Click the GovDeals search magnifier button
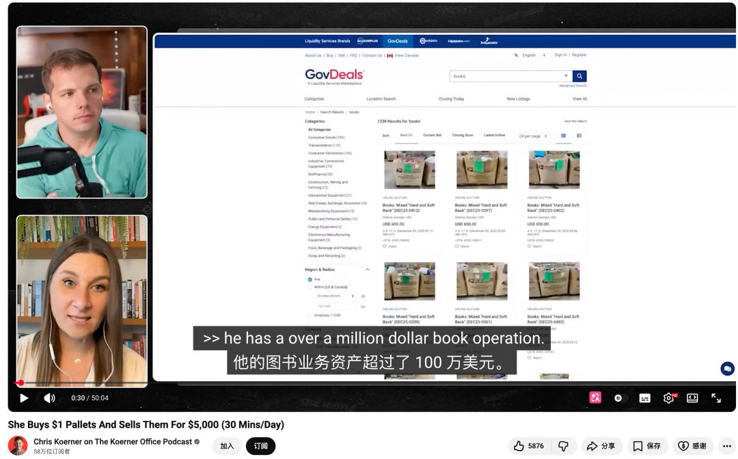738x459 pixels. [x=579, y=76]
